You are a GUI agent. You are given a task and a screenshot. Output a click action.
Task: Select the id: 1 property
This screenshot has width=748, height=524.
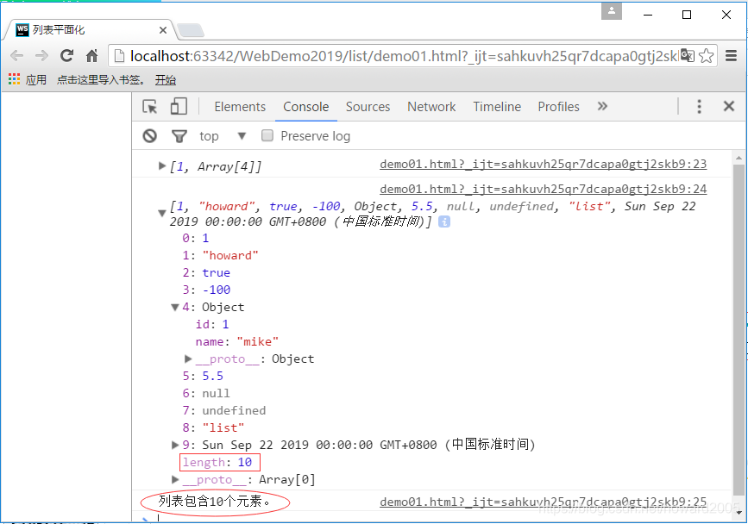212,325
